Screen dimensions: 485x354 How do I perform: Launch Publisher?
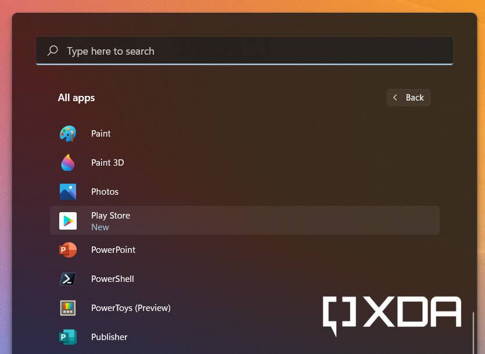pos(109,337)
